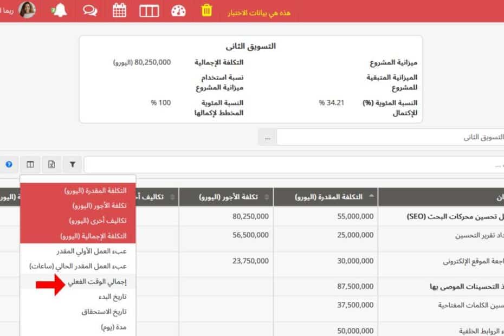Click the هذه هي بيانات الاختبار link
Image resolution: width=504 pixels, height=336 pixels.
point(260,12)
